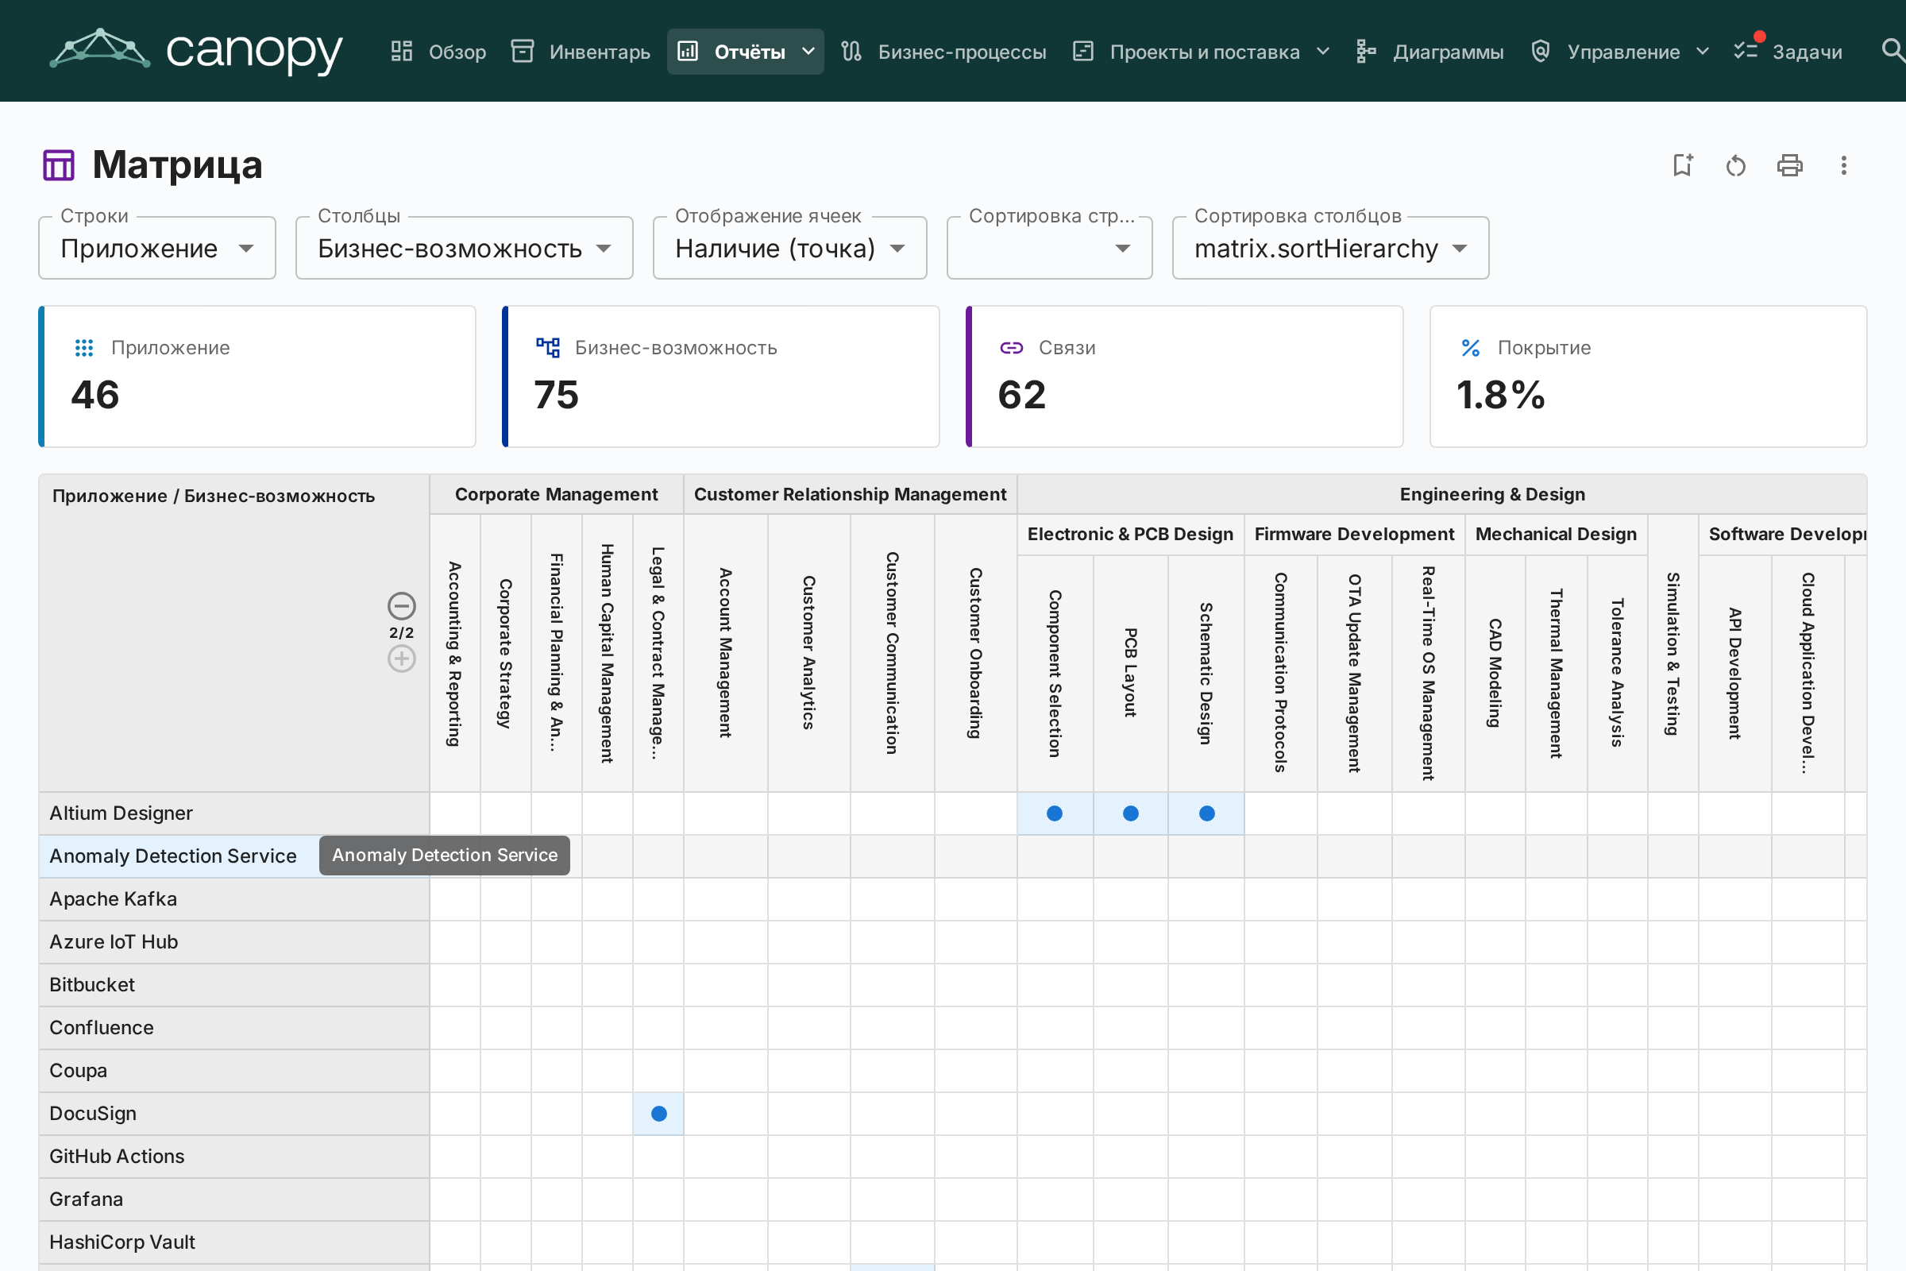Select the Altium Designer row
The height and width of the screenshot is (1271, 1906).
point(234,813)
